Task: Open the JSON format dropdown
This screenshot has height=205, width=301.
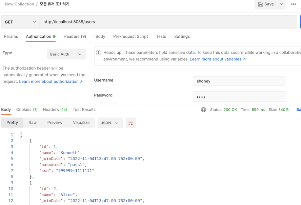Action: (110, 123)
